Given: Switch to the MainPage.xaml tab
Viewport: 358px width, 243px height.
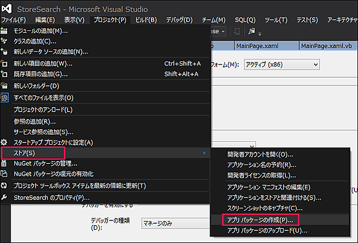Looking at the screenshot, I should (267, 46).
